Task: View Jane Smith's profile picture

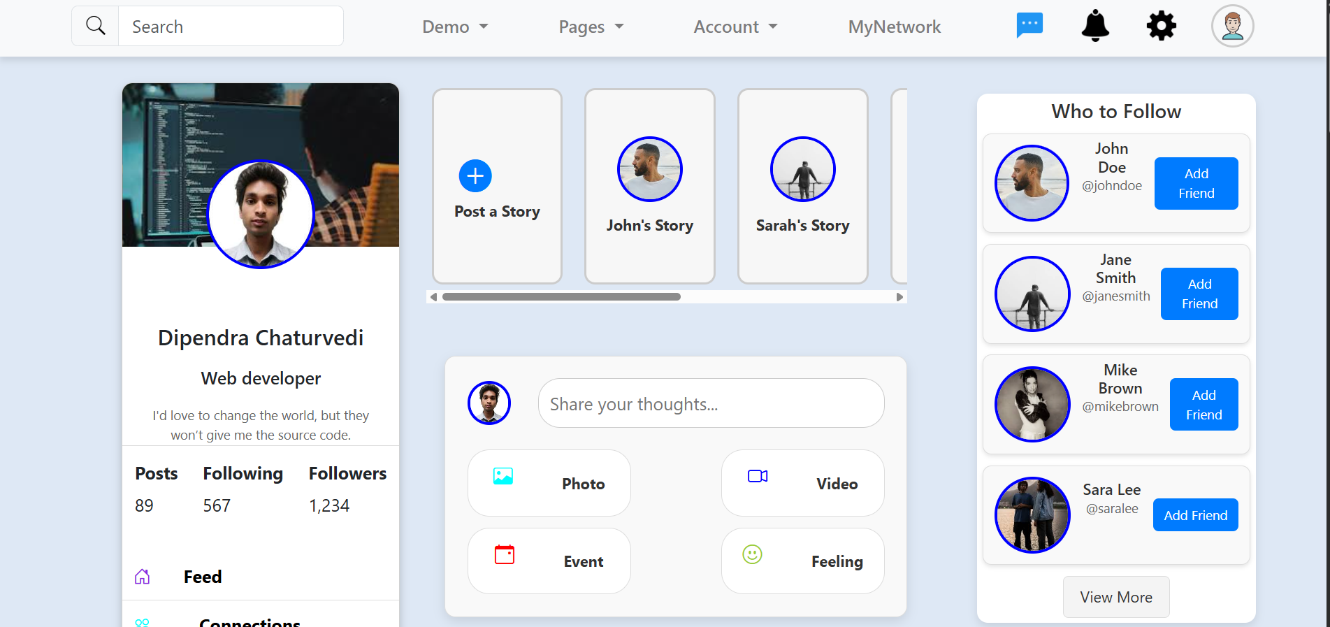Action: [1032, 294]
